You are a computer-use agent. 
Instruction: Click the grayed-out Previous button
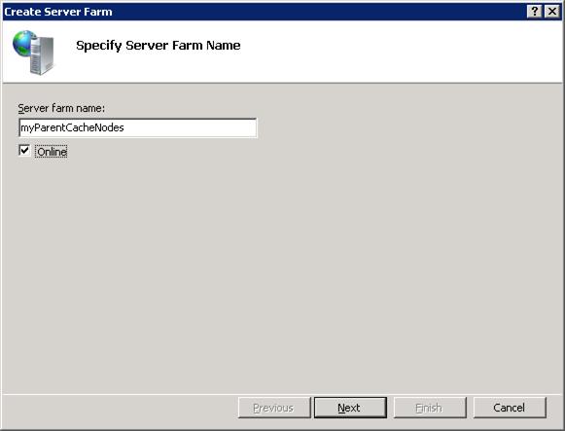pyautogui.click(x=274, y=408)
